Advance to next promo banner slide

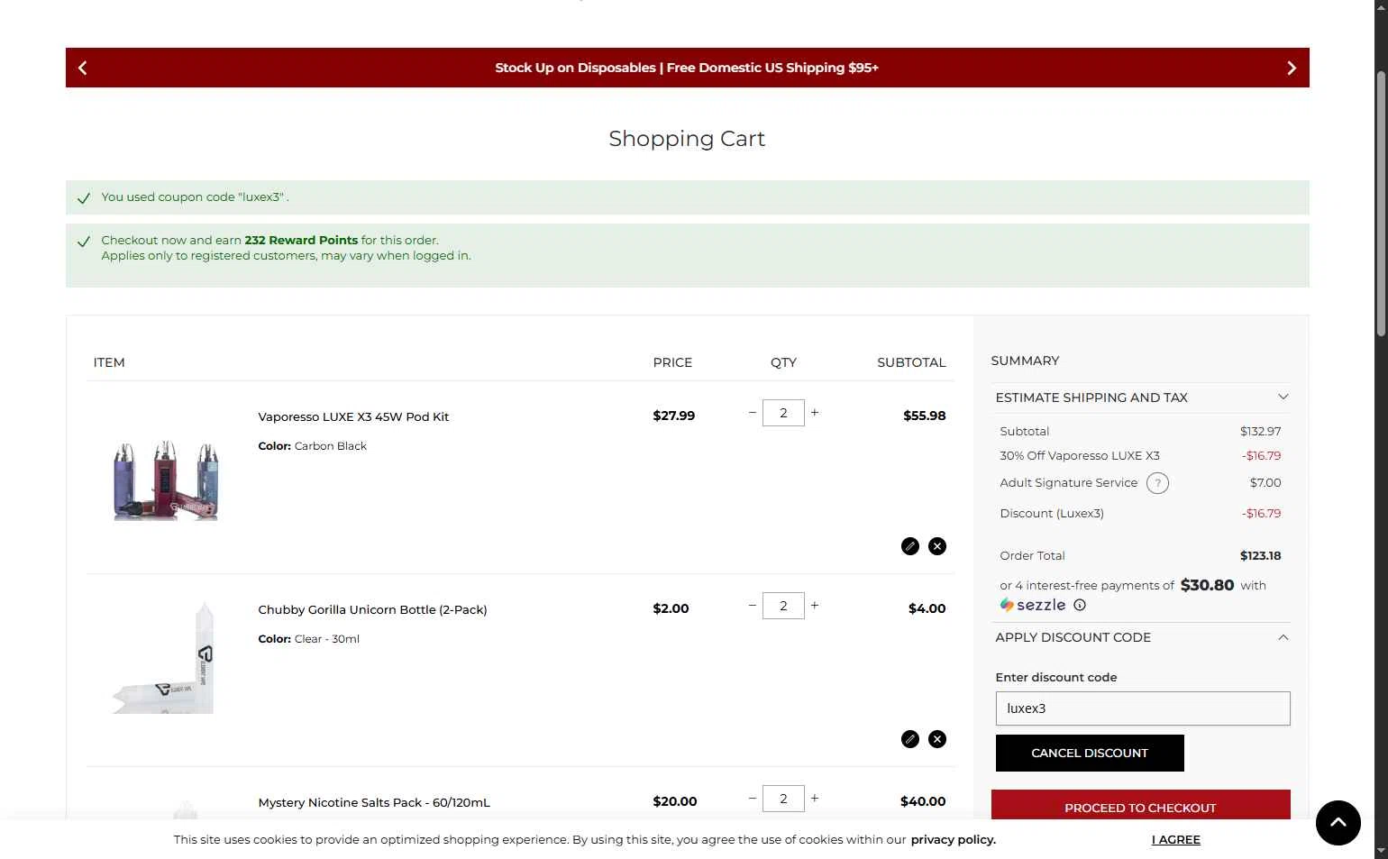click(x=1292, y=68)
